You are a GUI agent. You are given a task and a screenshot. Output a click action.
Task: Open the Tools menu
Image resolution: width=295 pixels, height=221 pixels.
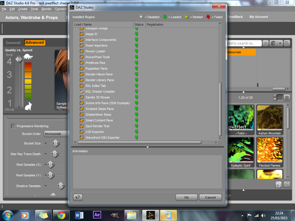click(34, 9)
